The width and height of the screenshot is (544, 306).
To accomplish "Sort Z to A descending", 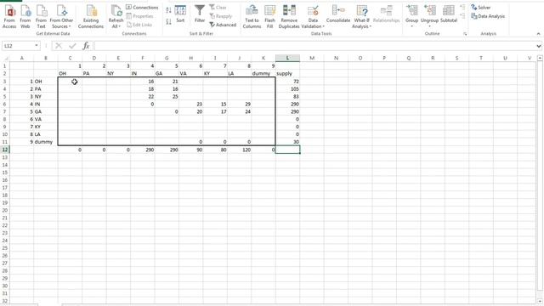I will pyautogui.click(x=168, y=21).
